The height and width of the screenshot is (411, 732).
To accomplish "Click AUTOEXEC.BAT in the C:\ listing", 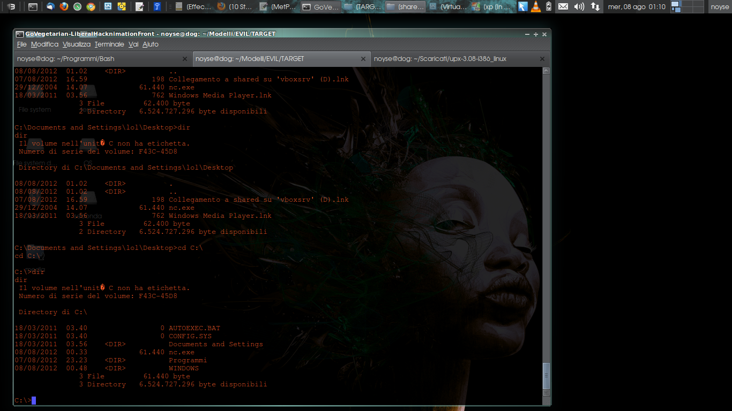I will [195, 328].
